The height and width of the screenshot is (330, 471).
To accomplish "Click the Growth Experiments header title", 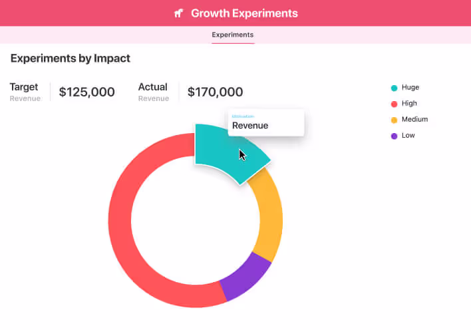I will point(244,13).
